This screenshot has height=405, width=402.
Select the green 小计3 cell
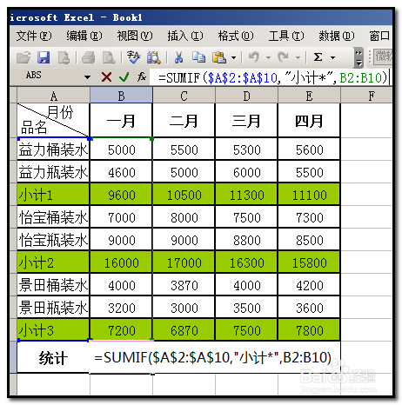tap(53, 330)
